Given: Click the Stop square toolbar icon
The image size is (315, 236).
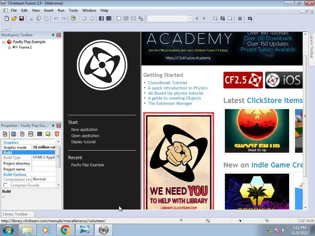Looking at the screenshot, I should point(240,18).
